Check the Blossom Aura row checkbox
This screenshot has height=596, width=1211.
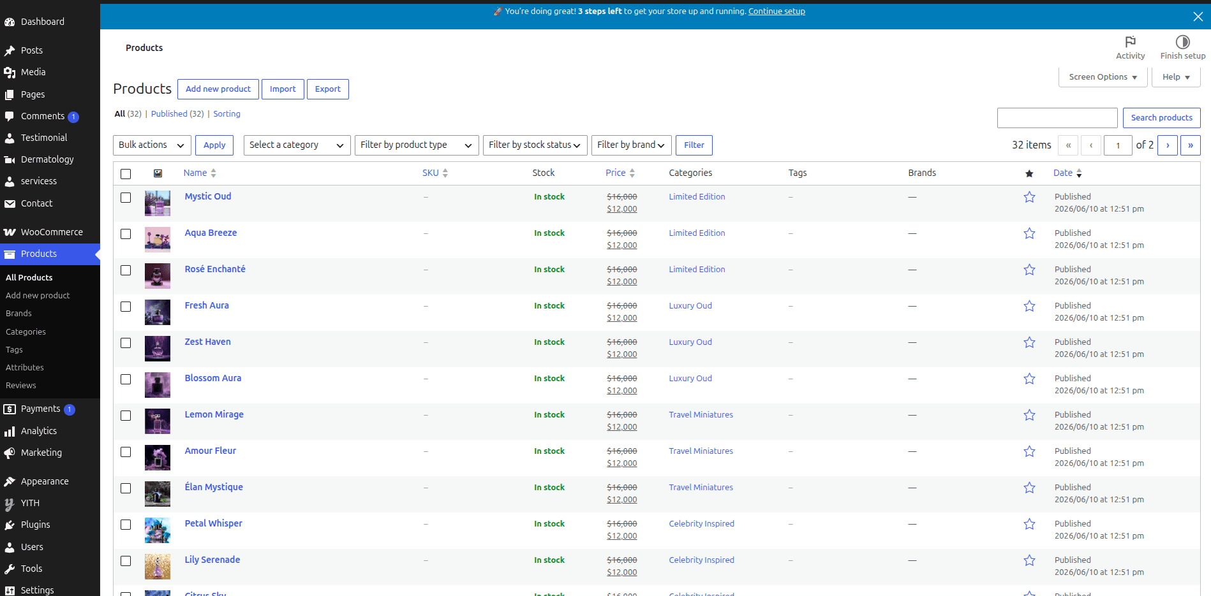coord(126,379)
